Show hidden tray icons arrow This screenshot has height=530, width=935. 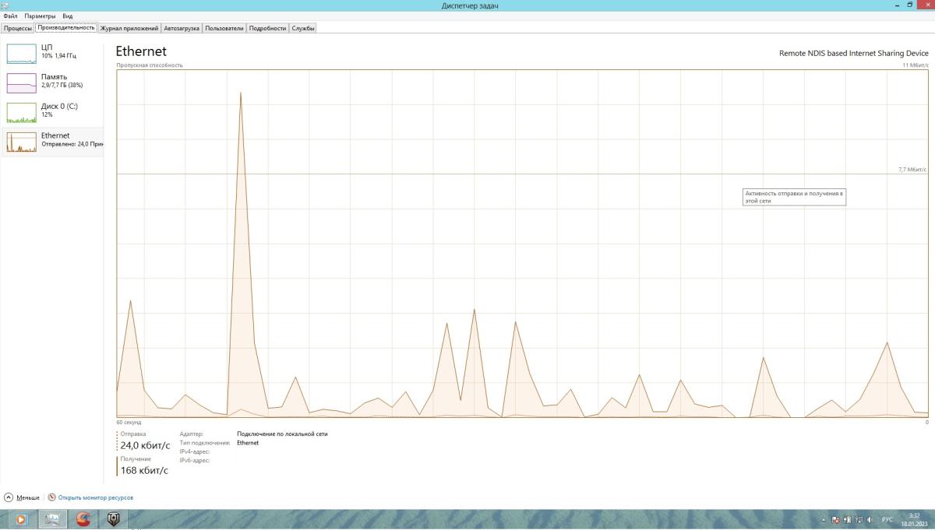tap(824, 519)
